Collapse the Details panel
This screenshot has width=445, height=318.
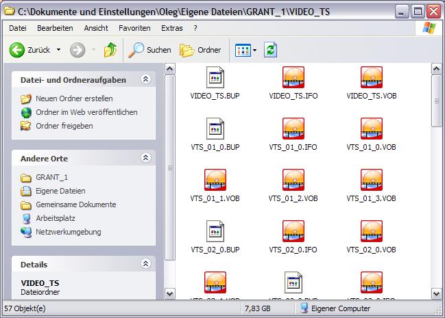(x=145, y=264)
